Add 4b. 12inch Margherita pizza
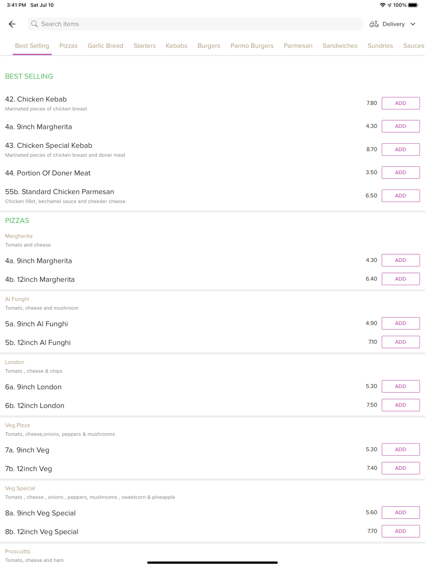This screenshot has width=425, height=567. (x=400, y=279)
